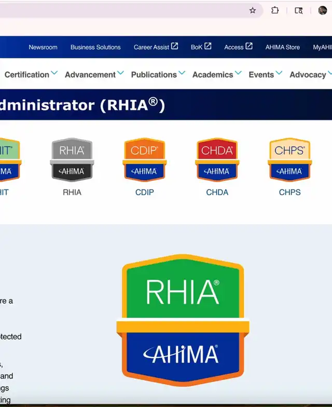Select the CHPS badge icon

[289, 159]
